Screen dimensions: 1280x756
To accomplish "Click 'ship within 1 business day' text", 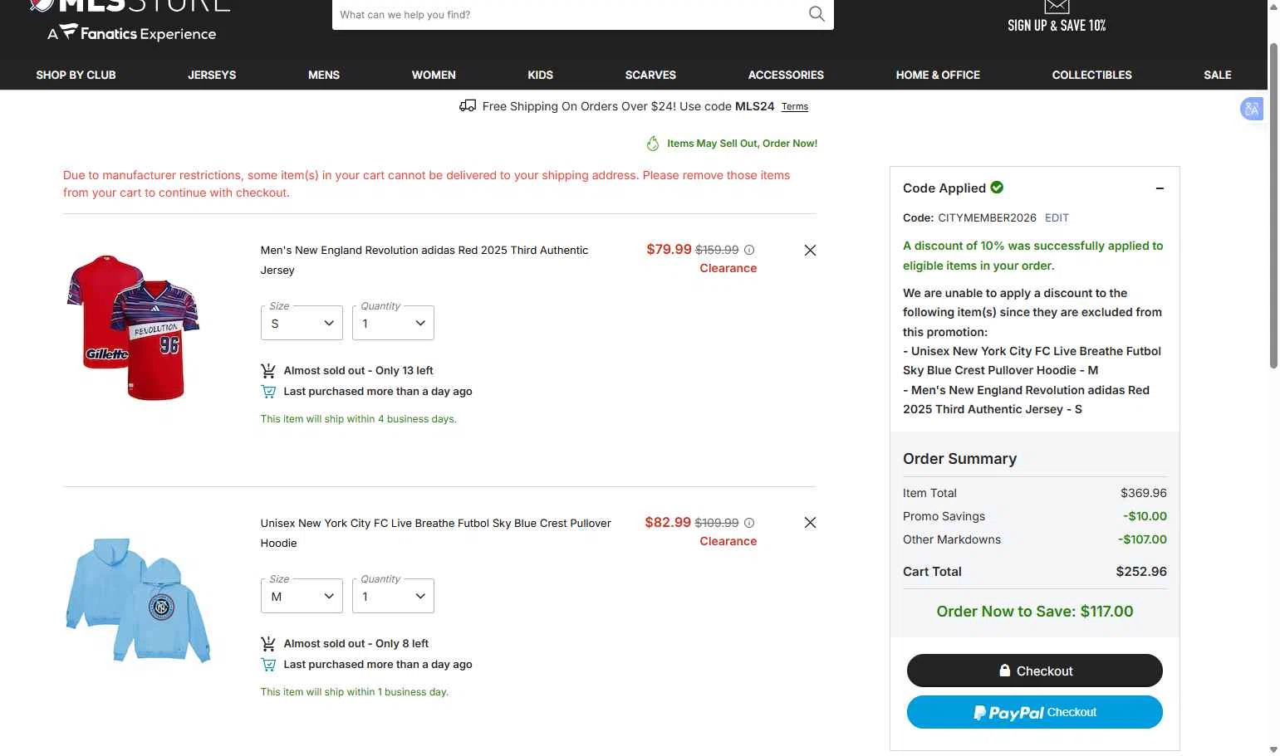I will point(355,692).
